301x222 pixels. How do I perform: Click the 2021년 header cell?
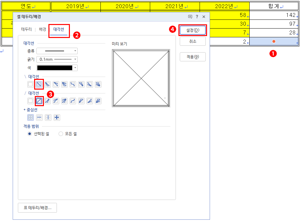click(175, 6)
